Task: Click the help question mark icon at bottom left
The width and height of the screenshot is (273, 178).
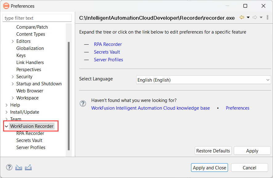Action: (x=9, y=168)
